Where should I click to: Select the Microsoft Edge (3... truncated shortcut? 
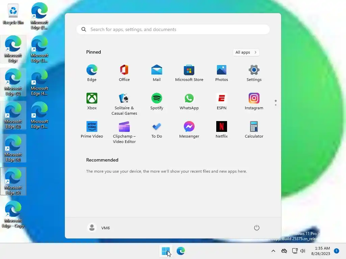pyautogui.click(x=39, y=49)
